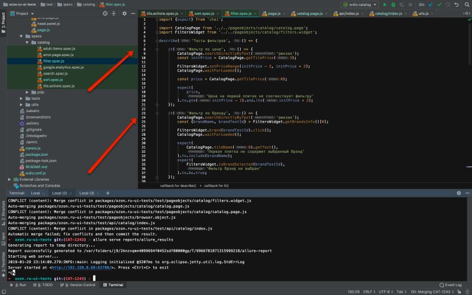Click the Git update project icon
Screen dimensions: 472x295
tap(431, 5)
